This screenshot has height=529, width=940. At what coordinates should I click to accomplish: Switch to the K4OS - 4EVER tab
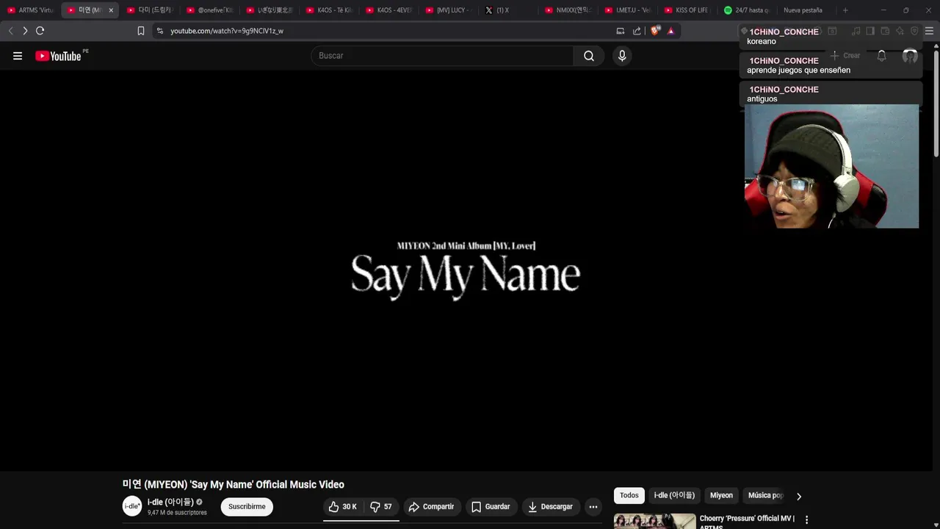[389, 10]
